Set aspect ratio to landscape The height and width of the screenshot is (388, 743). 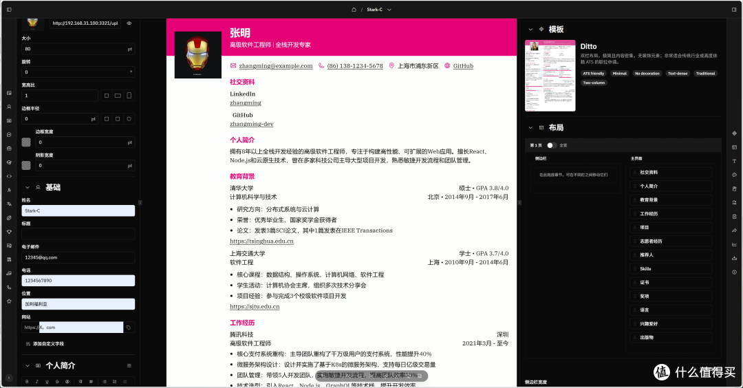118,95
